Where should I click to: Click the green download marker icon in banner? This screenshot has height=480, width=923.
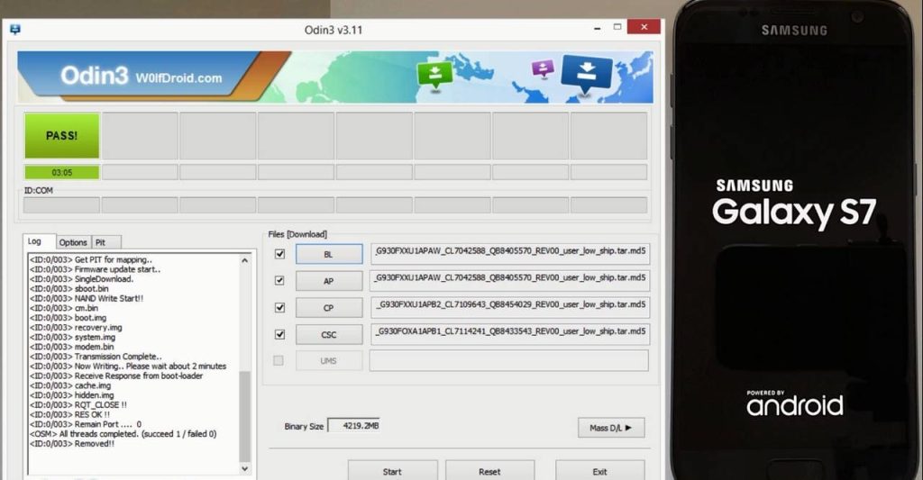tap(435, 75)
